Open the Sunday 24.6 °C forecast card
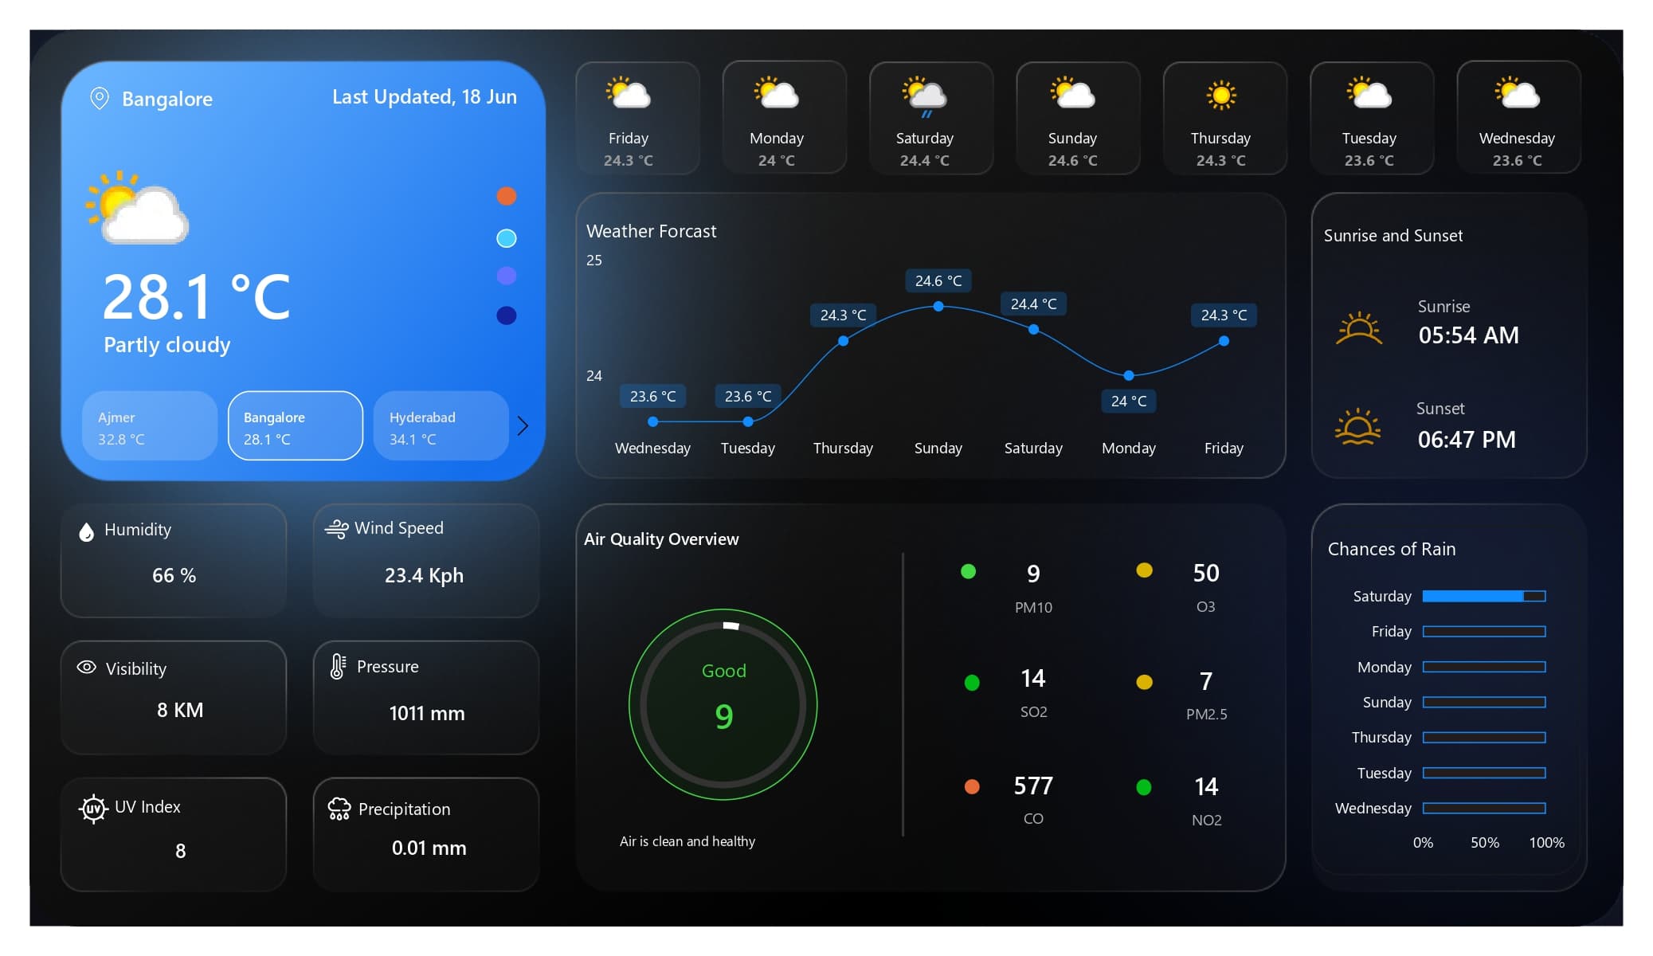 click(x=1078, y=118)
